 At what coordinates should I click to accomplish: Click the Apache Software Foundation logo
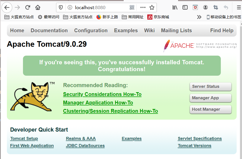point(200,46)
